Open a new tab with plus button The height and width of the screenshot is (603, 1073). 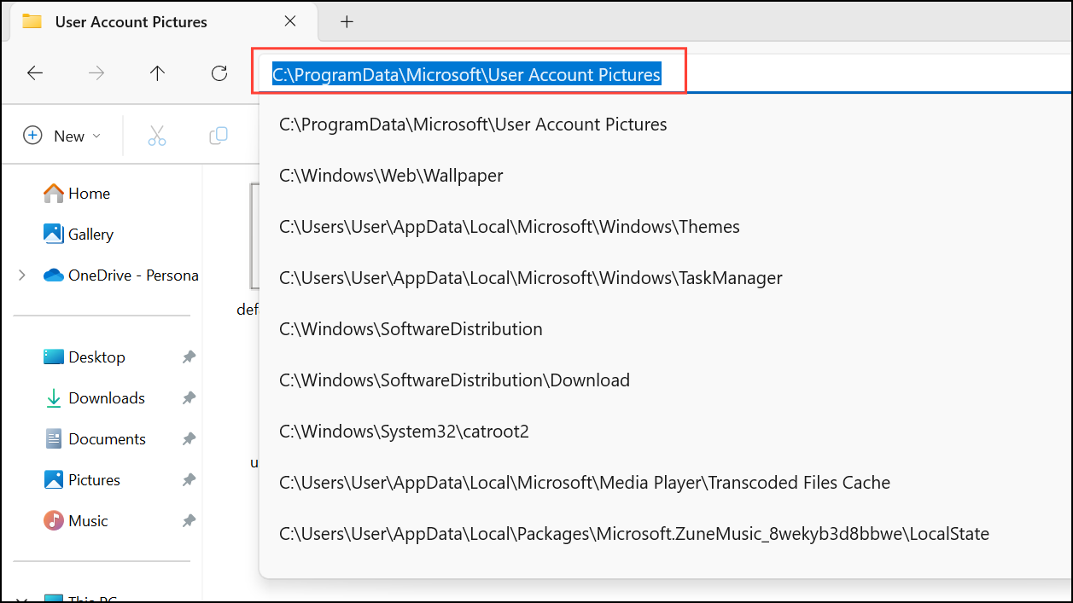[x=347, y=22]
